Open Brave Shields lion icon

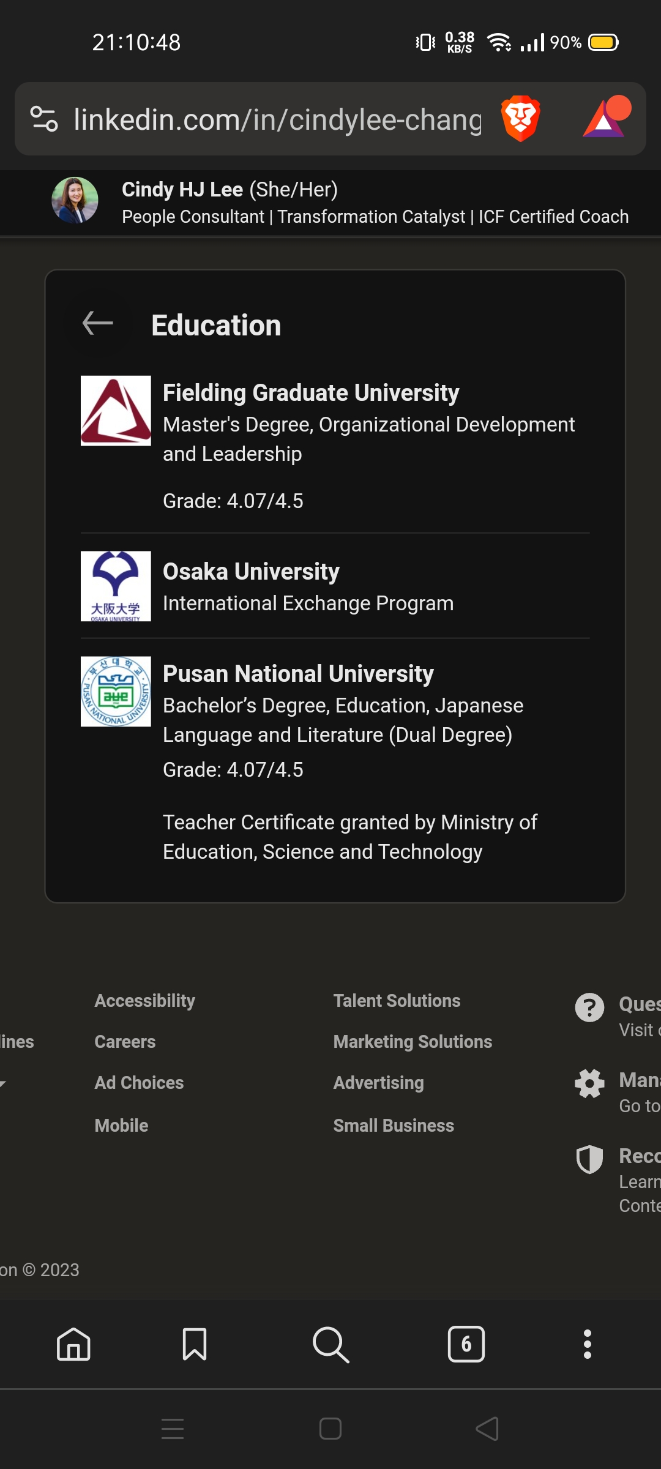520,118
